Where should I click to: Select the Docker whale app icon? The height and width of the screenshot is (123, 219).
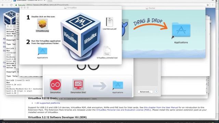tap(125, 30)
